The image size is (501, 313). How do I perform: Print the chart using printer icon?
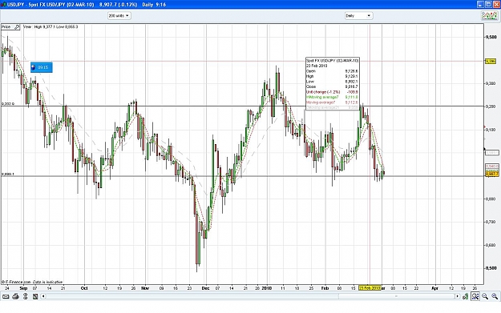15,296
